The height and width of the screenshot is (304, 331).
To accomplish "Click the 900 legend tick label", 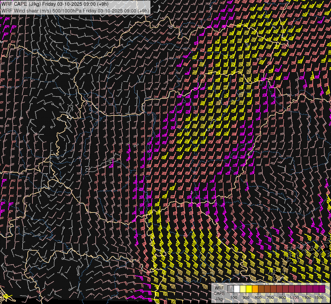I will click(282, 298).
